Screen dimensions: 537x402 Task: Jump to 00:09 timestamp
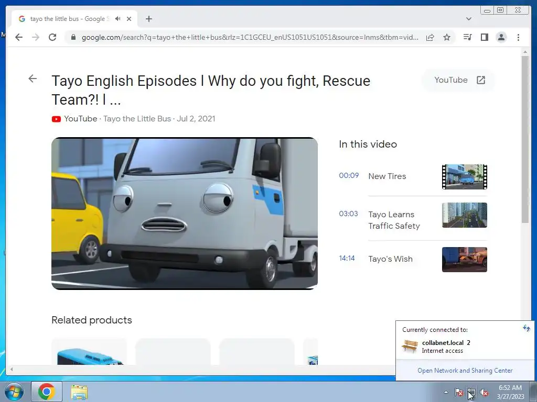click(x=349, y=175)
